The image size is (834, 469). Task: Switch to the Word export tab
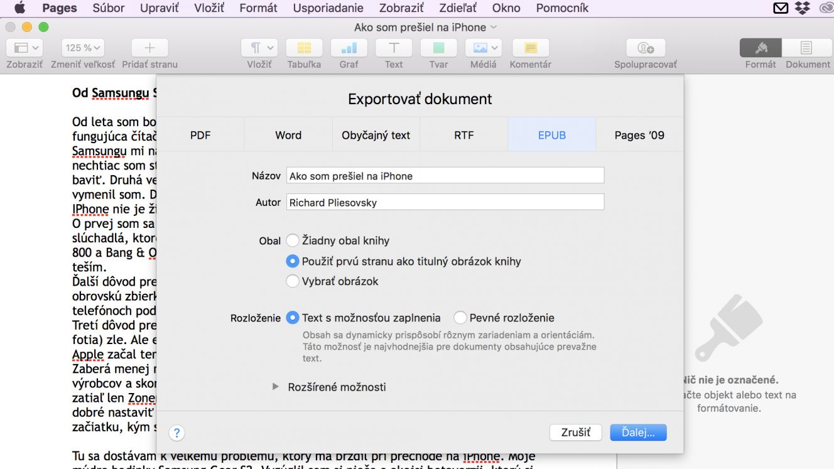click(288, 134)
